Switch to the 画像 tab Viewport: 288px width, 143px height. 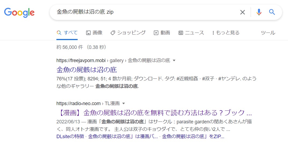point(94,33)
